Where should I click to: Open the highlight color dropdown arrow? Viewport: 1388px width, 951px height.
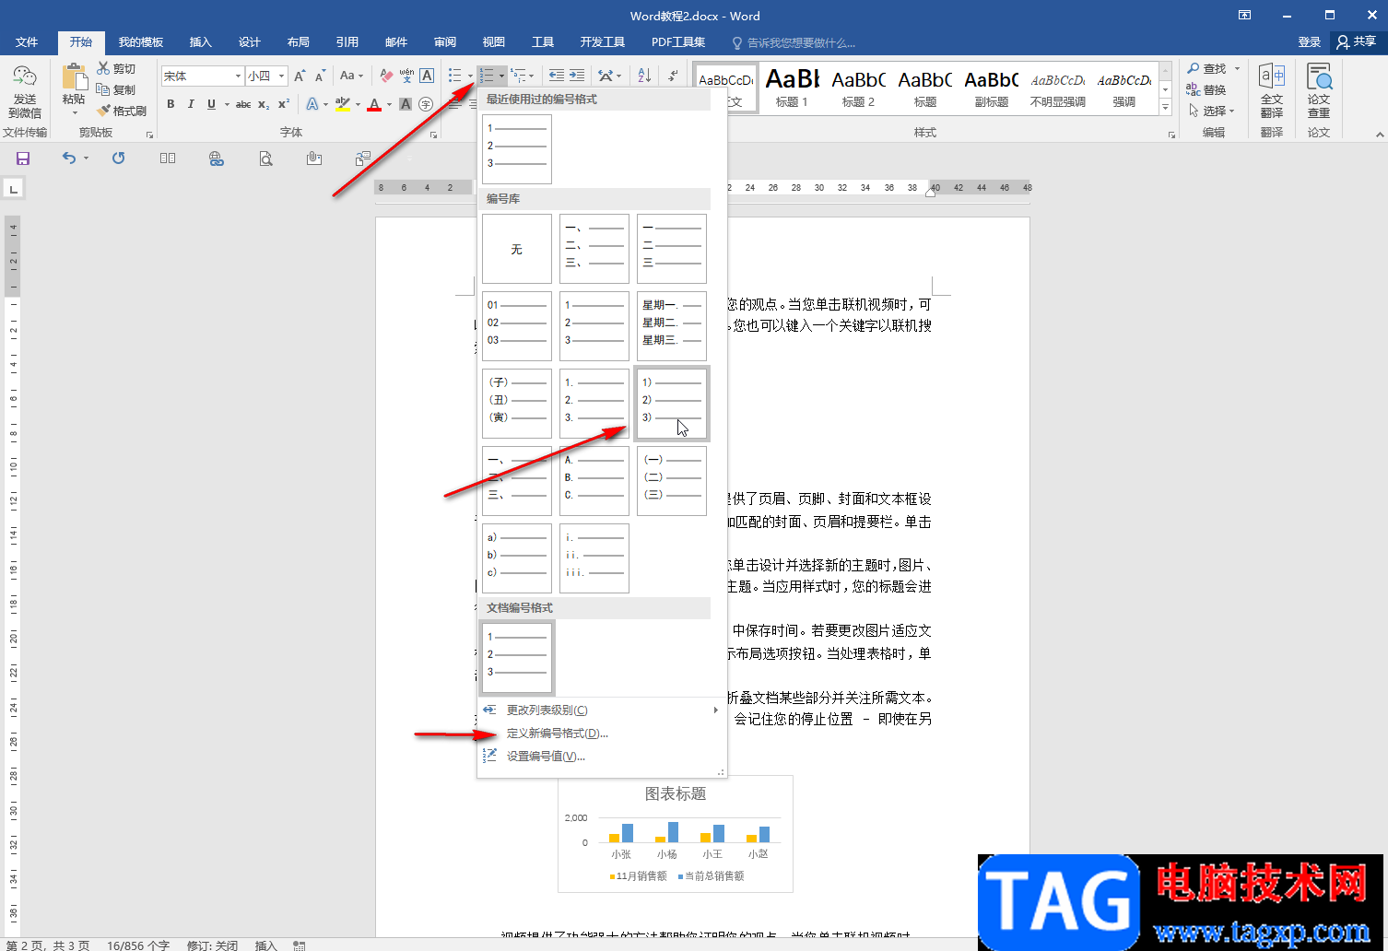(357, 104)
